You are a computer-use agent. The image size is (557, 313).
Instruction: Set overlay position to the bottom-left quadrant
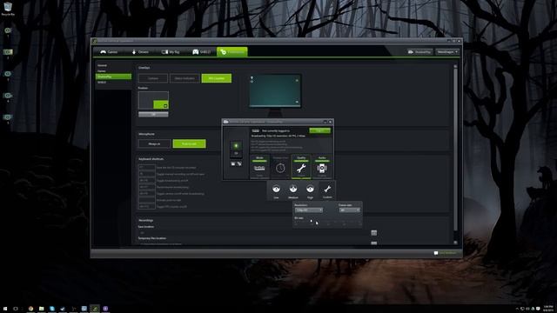coord(145,104)
